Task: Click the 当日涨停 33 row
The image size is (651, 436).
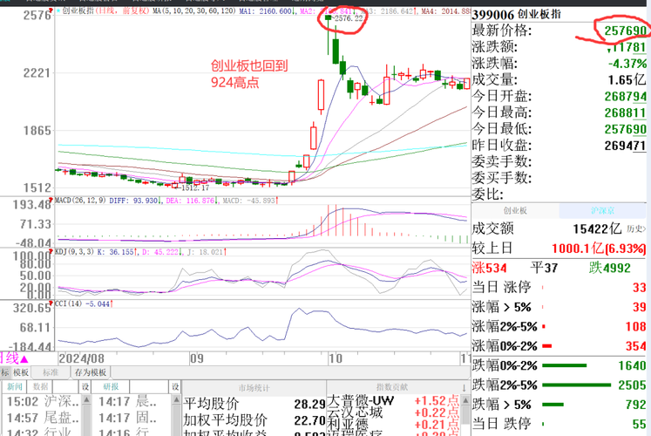Action: click(559, 288)
